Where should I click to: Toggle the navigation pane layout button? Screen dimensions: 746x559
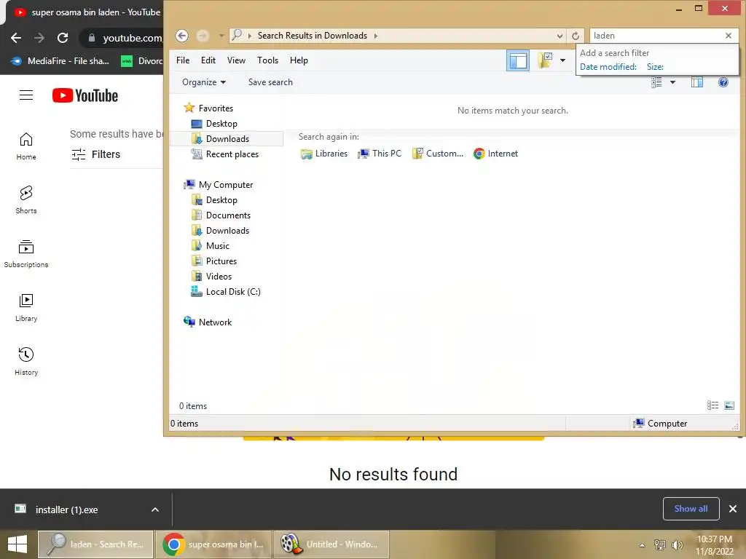click(x=518, y=60)
